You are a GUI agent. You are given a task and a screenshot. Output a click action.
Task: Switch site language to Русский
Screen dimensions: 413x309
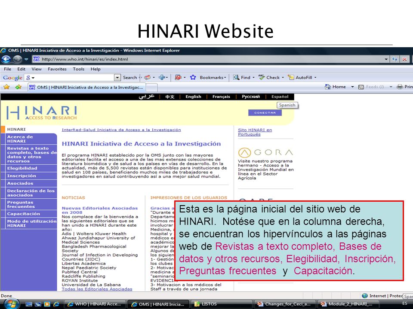point(251,97)
